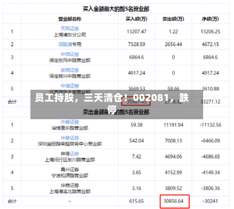Open the 深股通专用 link
Viewport: 234px width, 209px height.
tap(70, 44)
